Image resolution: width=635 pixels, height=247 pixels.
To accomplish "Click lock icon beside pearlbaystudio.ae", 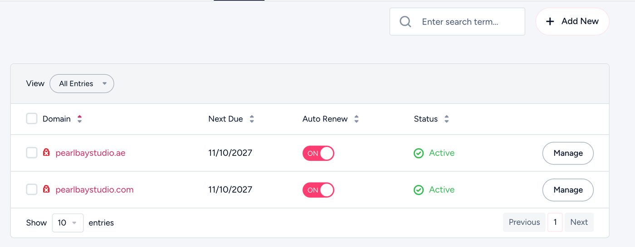I will [x=46, y=153].
